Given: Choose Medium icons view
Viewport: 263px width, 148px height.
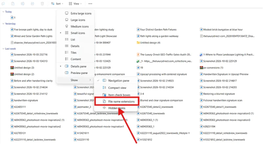Looking at the screenshot, I should pyautogui.click(x=76, y=27).
